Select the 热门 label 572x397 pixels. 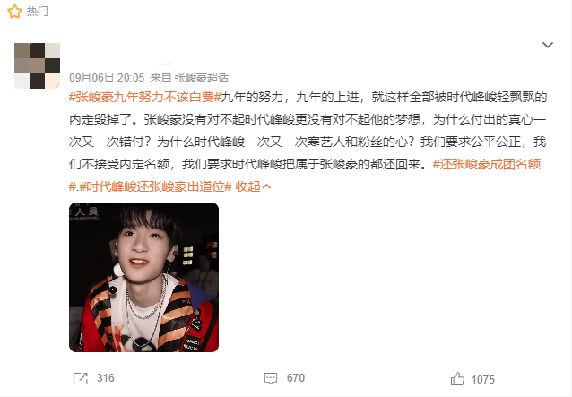pos(38,12)
